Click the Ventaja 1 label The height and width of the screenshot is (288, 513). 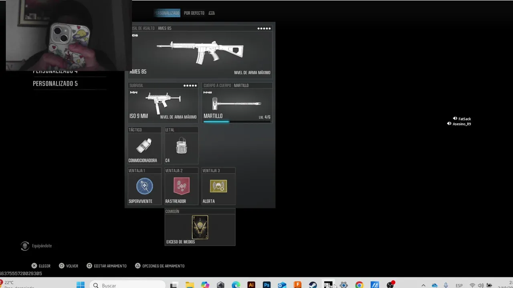point(137,171)
